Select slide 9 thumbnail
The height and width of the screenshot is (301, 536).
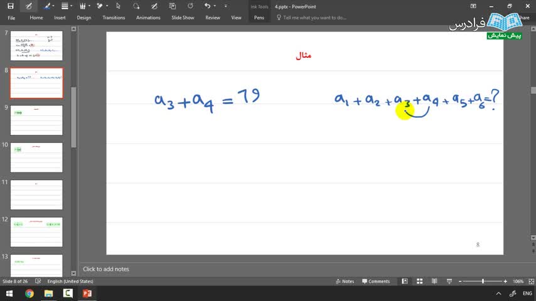point(36,120)
